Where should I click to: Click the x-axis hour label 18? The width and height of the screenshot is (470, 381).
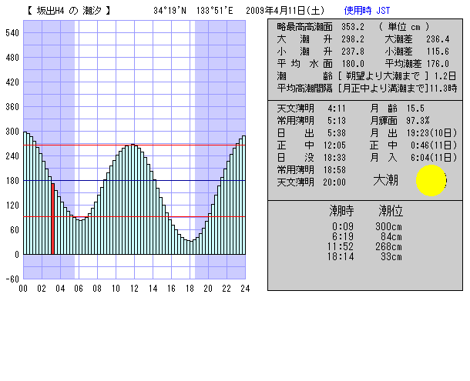point(190,289)
